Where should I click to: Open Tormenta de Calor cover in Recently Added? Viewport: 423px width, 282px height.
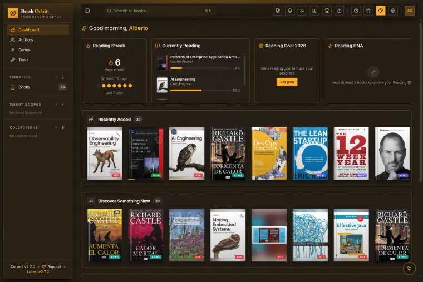228,154
